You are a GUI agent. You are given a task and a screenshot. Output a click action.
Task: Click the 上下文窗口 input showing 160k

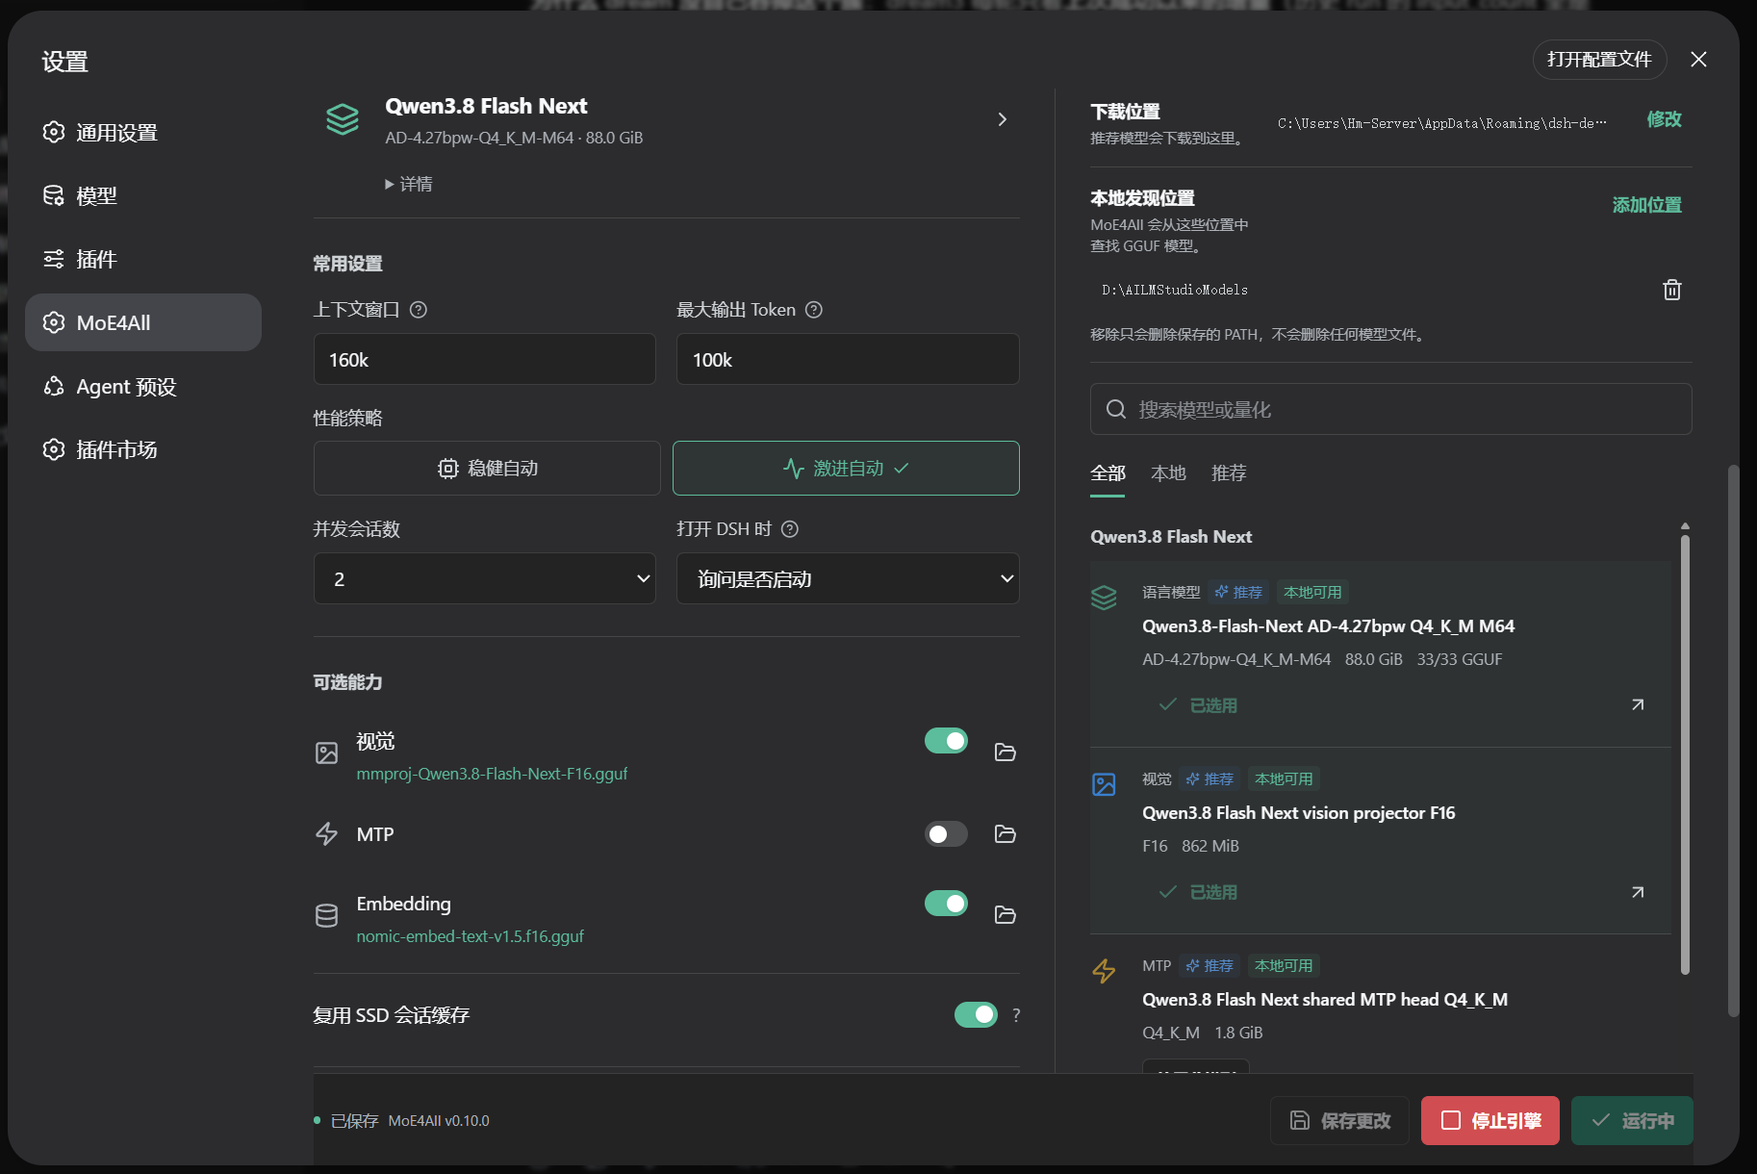click(485, 359)
